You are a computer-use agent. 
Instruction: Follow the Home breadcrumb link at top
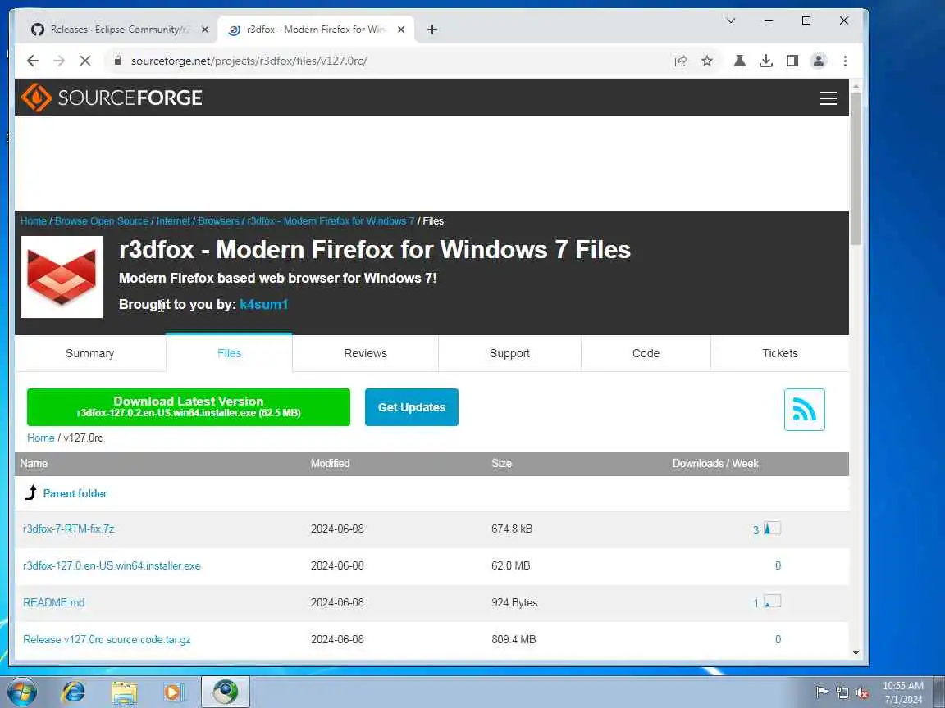pos(33,221)
